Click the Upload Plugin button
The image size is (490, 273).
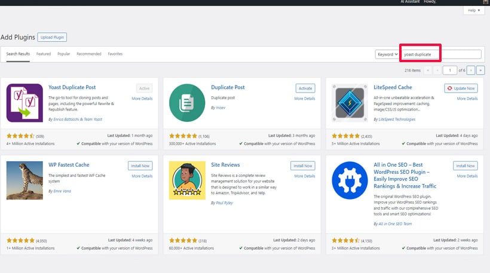[52, 37]
